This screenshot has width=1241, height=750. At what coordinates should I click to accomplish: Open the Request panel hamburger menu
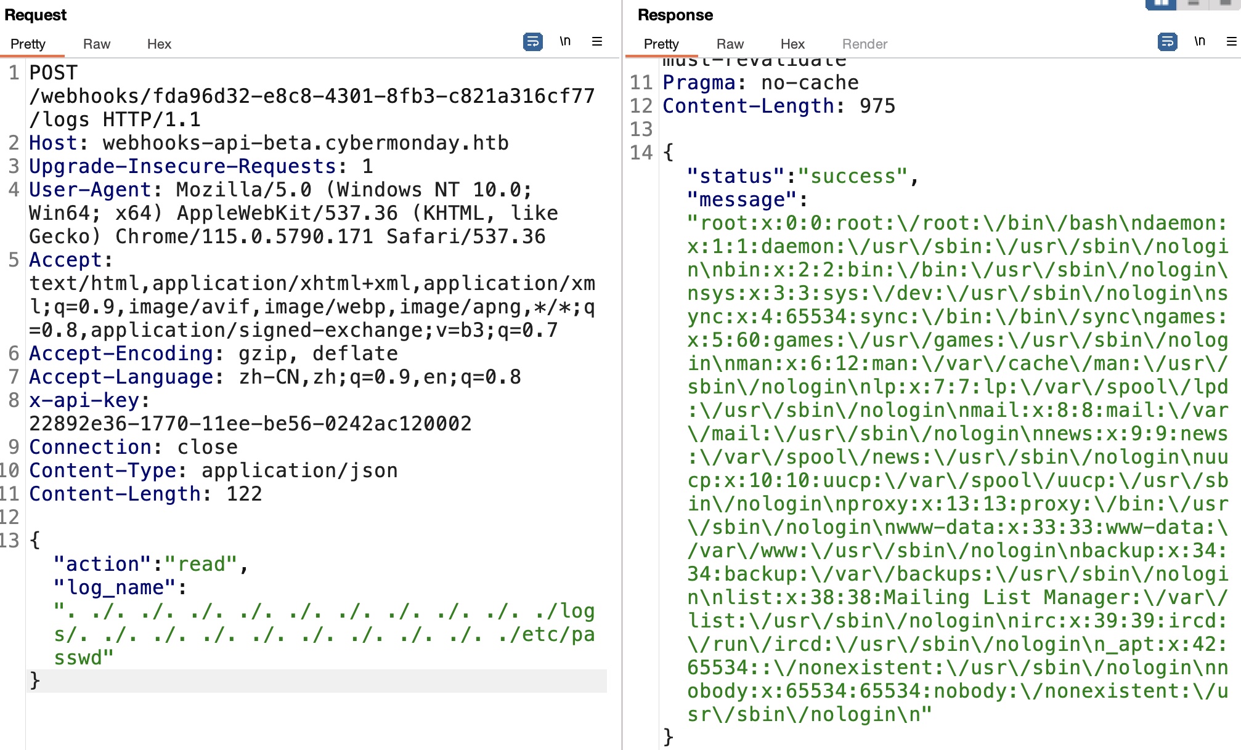coord(596,42)
